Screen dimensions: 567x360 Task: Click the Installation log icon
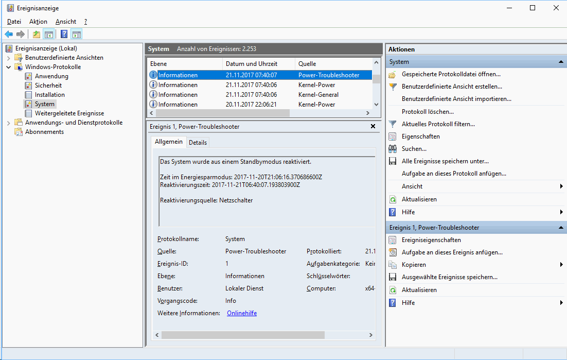28,95
